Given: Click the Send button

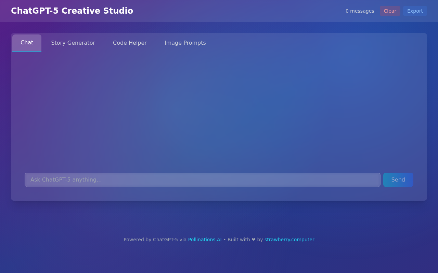Looking at the screenshot, I should [x=398, y=180].
